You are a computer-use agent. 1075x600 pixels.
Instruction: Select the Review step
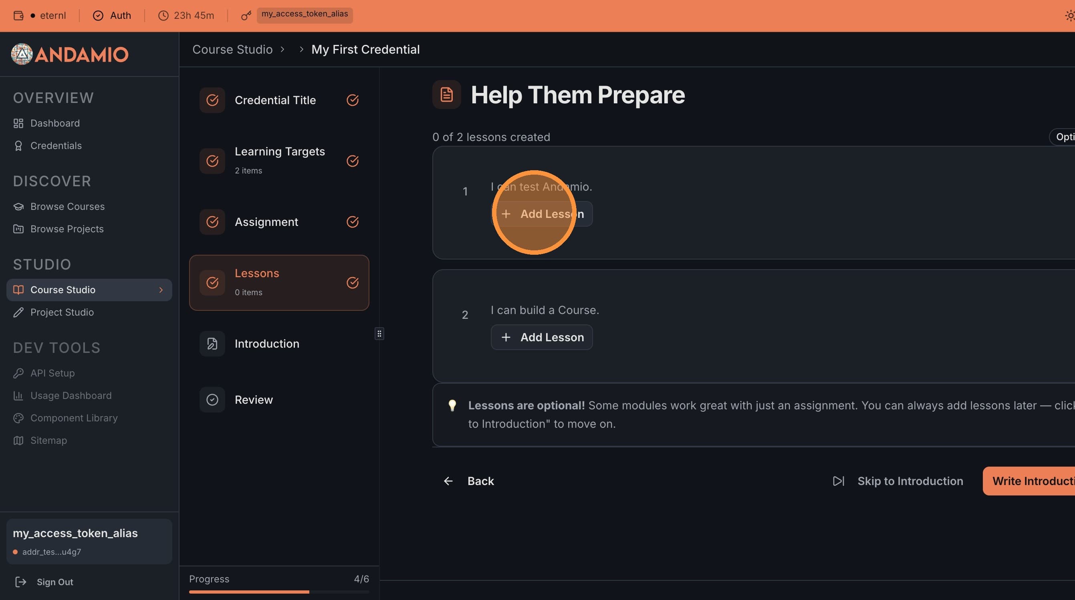point(253,400)
